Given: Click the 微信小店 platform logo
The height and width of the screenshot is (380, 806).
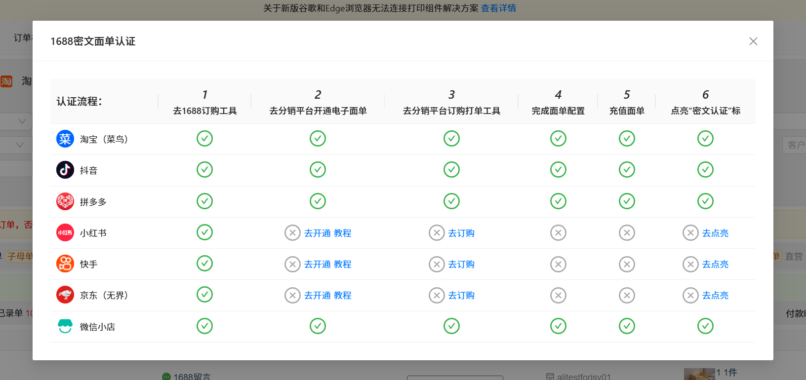Looking at the screenshot, I should click(65, 326).
